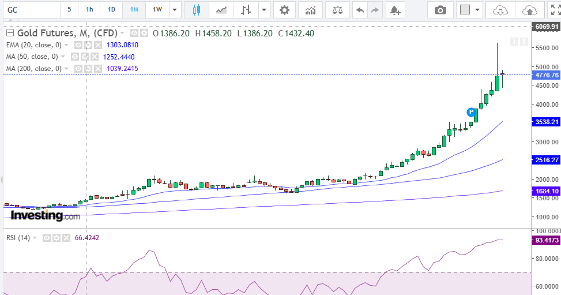Take a chart snapshot with camera
Viewport: 561px width, 295px height.
pos(440,10)
